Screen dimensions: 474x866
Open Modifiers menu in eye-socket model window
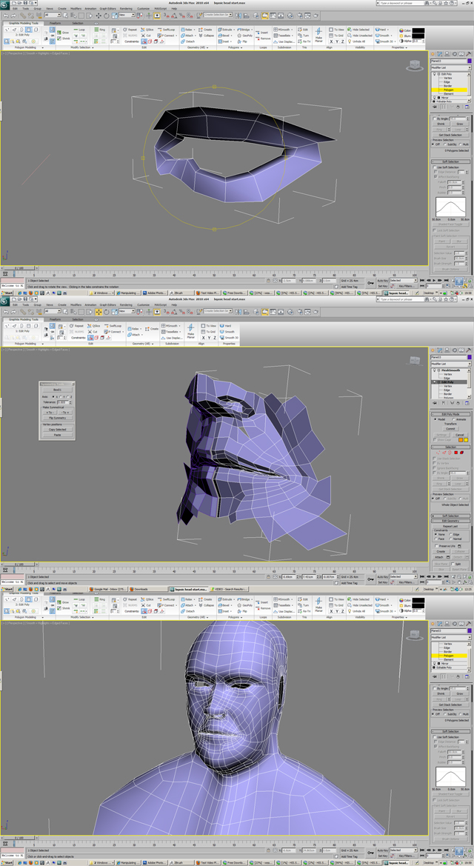point(76,10)
